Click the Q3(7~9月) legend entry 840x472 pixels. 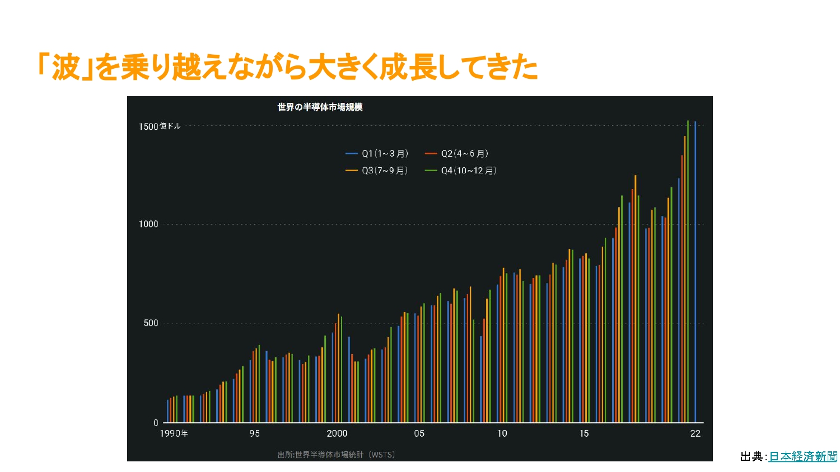click(377, 171)
